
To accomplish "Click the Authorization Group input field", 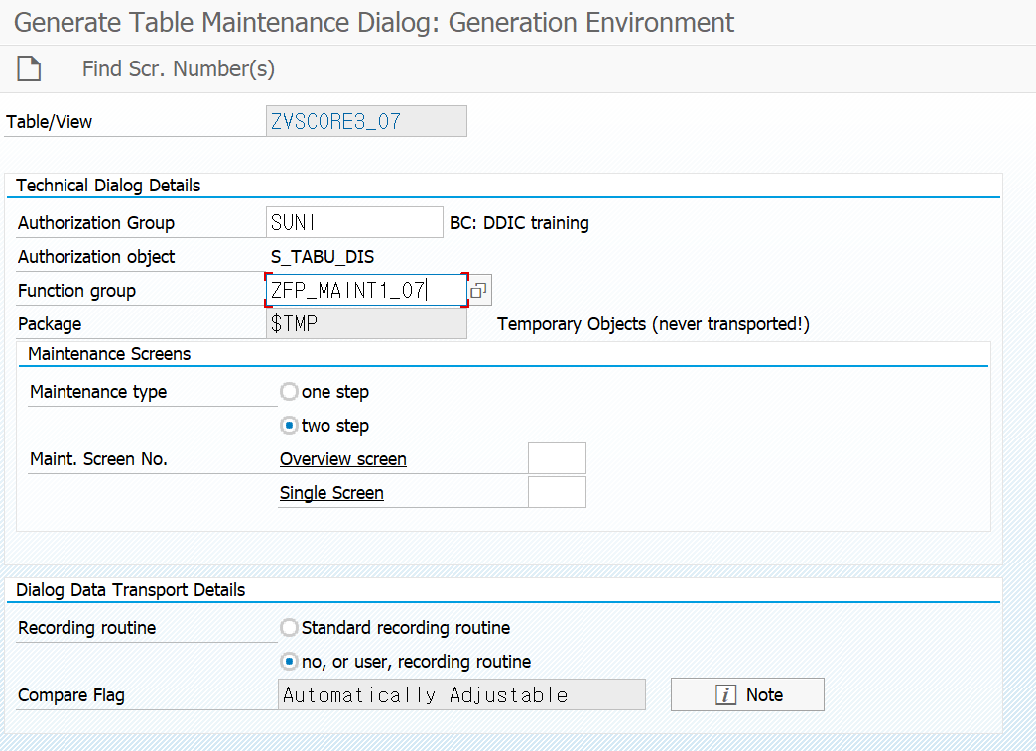I will click(354, 223).
